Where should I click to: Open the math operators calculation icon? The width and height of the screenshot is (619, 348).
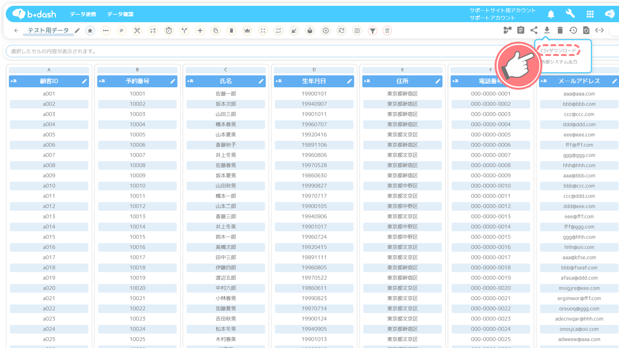click(x=153, y=30)
